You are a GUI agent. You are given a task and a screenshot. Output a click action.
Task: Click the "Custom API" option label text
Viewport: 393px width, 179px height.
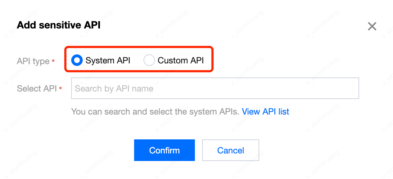(180, 61)
